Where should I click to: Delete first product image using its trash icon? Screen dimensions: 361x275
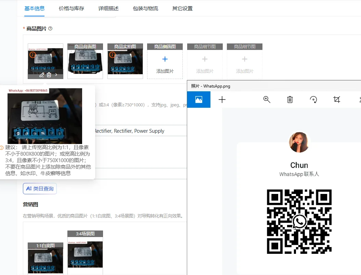pos(49,75)
